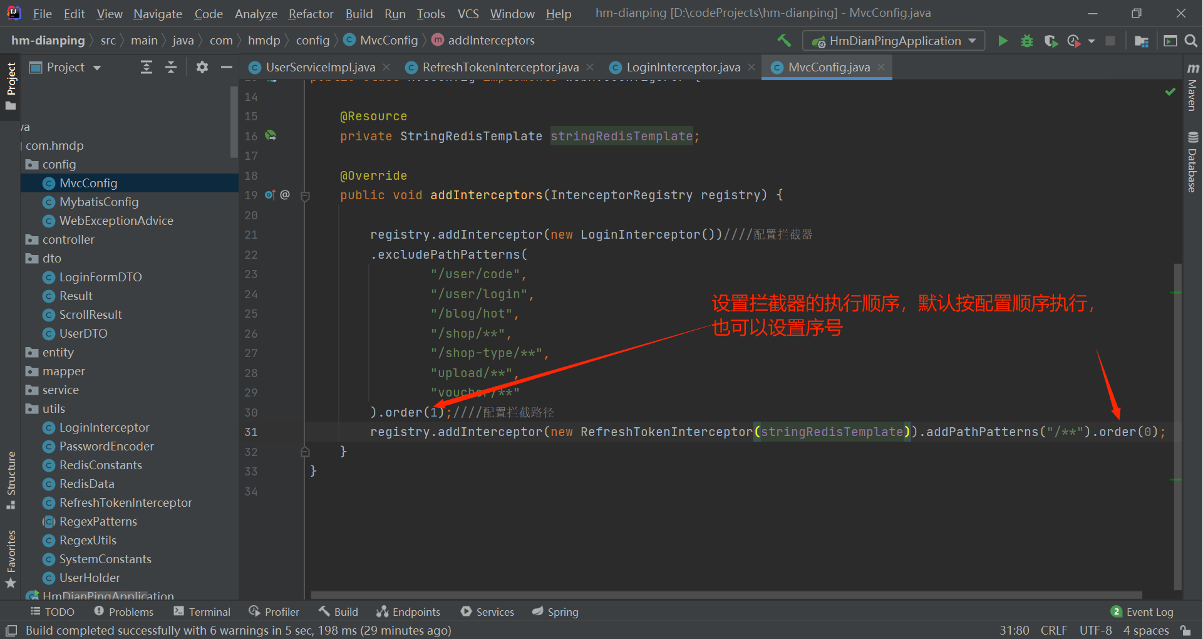Run with Coverage icon in toolbar

(1051, 41)
